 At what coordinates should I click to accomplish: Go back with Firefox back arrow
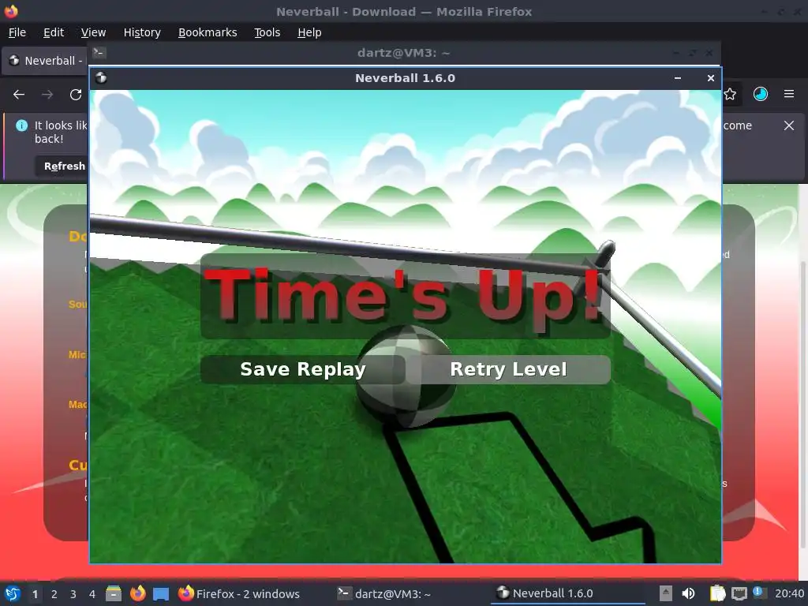coord(19,95)
